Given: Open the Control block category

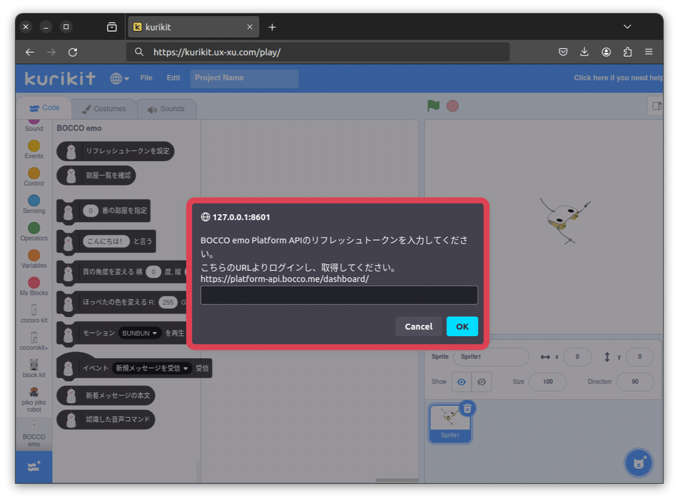Looking at the screenshot, I should 34,177.
